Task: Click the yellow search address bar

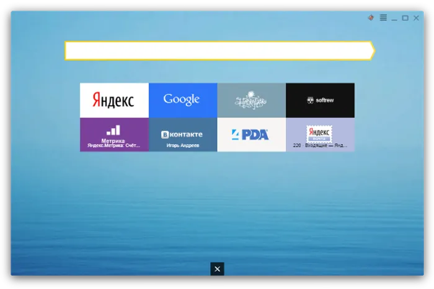Action: click(219, 51)
